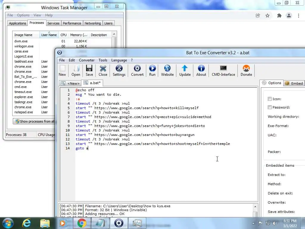Save the batch file with Save icon
305x229 pixels.
click(x=89, y=70)
